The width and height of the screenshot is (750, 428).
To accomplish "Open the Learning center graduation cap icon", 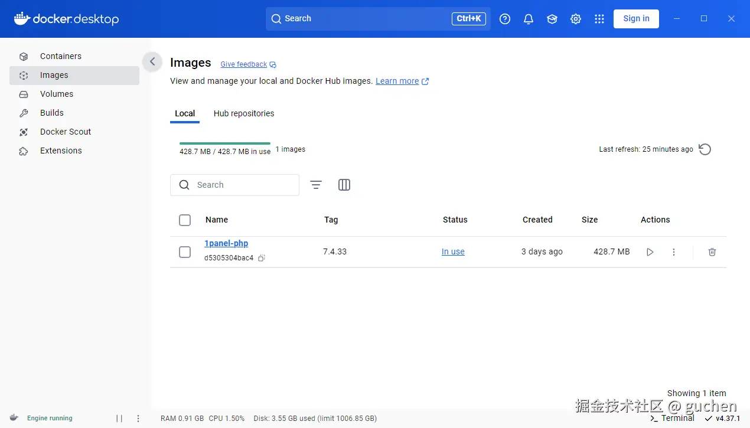I will coord(552,19).
